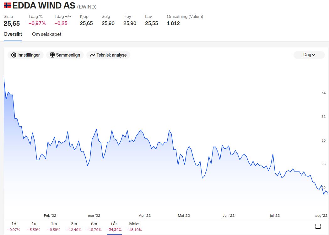Image resolution: width=329 pixels, height=235 pixels.
Task: Click the Selg value 25,90
Action: click(x=108, y=23)
